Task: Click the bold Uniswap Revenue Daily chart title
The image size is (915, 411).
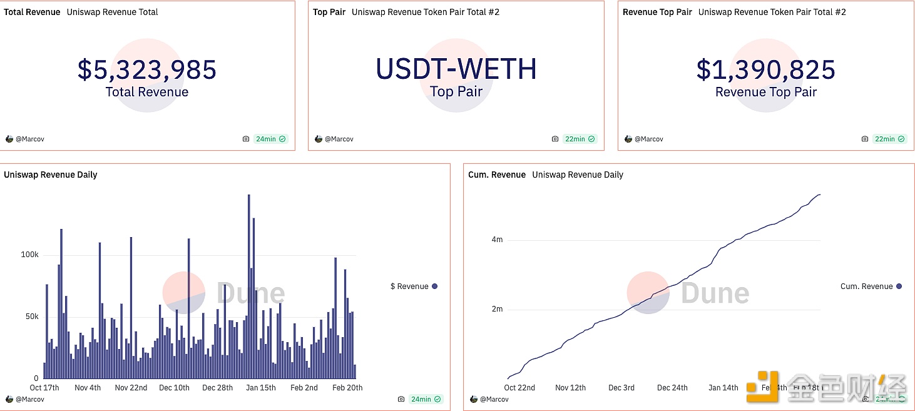Action: 51,175
